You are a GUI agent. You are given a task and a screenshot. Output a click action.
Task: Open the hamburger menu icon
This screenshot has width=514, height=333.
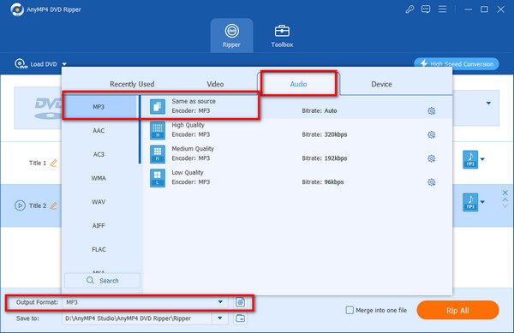[442, 9]
